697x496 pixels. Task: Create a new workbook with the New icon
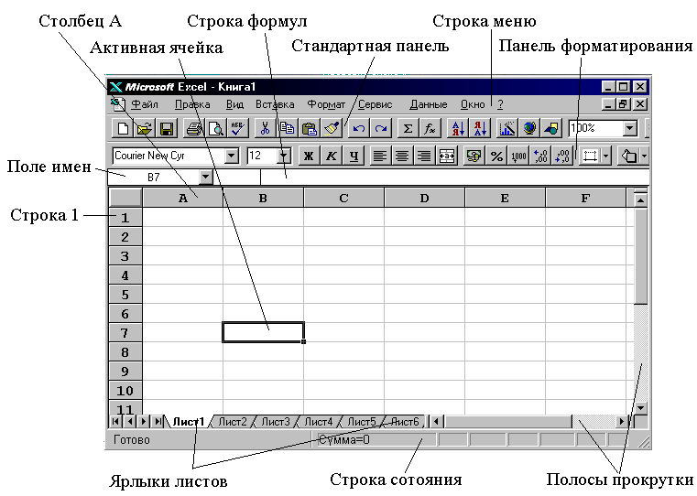[123, 129]
